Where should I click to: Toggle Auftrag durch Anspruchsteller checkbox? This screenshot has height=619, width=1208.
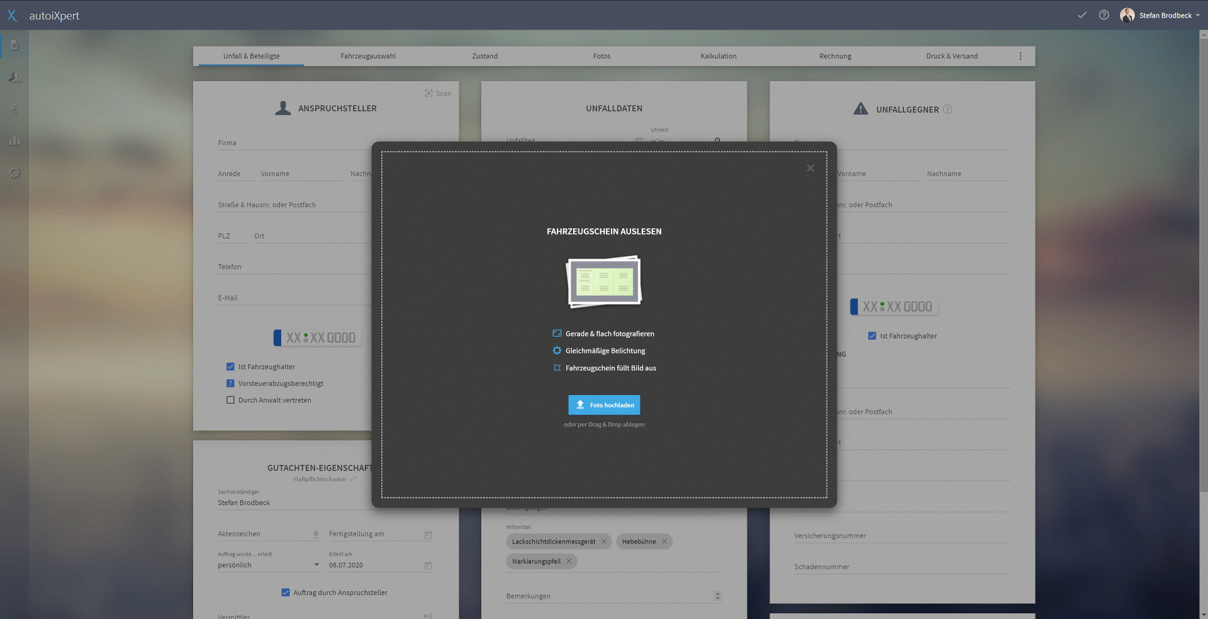286,593
